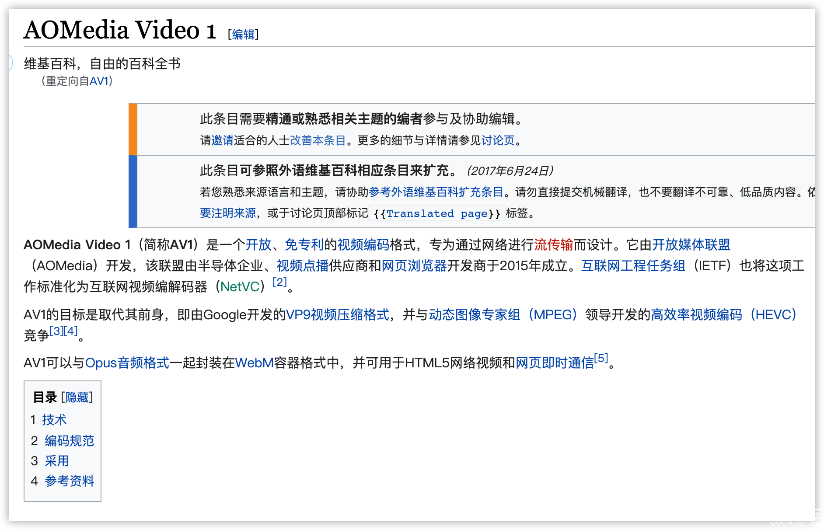The width and height of the screenshot is (824, 530).
Task: Click the 视频点播 link
Action: 303,265
